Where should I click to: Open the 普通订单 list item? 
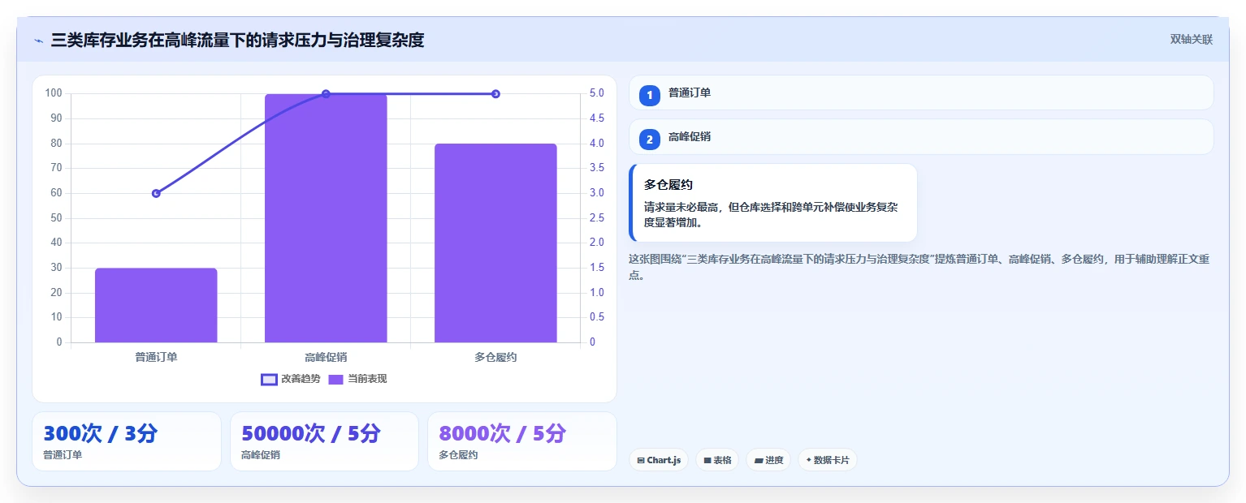click(x=921, y=92)
